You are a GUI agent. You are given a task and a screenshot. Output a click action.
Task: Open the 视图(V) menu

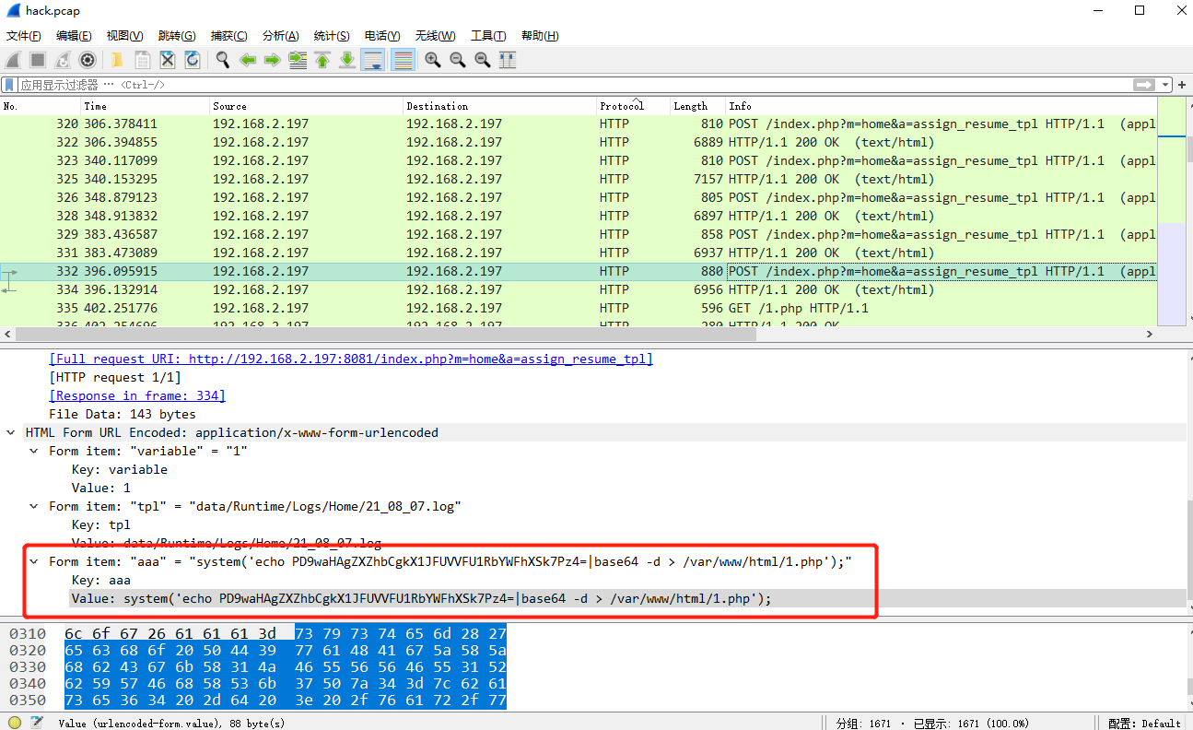click(x=124, y=36)
